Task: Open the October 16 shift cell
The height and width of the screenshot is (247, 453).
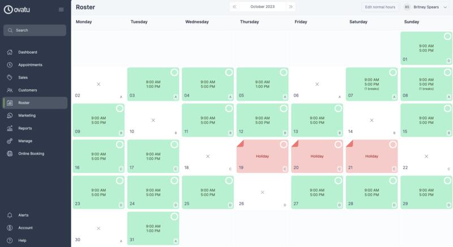Action: coord(99,156)
